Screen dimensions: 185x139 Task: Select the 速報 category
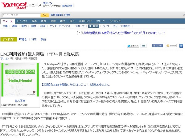(x=14, y=26)
